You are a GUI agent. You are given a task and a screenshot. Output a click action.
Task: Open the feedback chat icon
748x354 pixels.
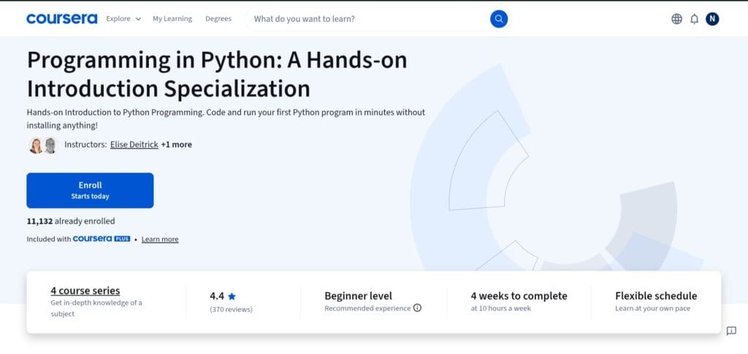coord(731,331)
